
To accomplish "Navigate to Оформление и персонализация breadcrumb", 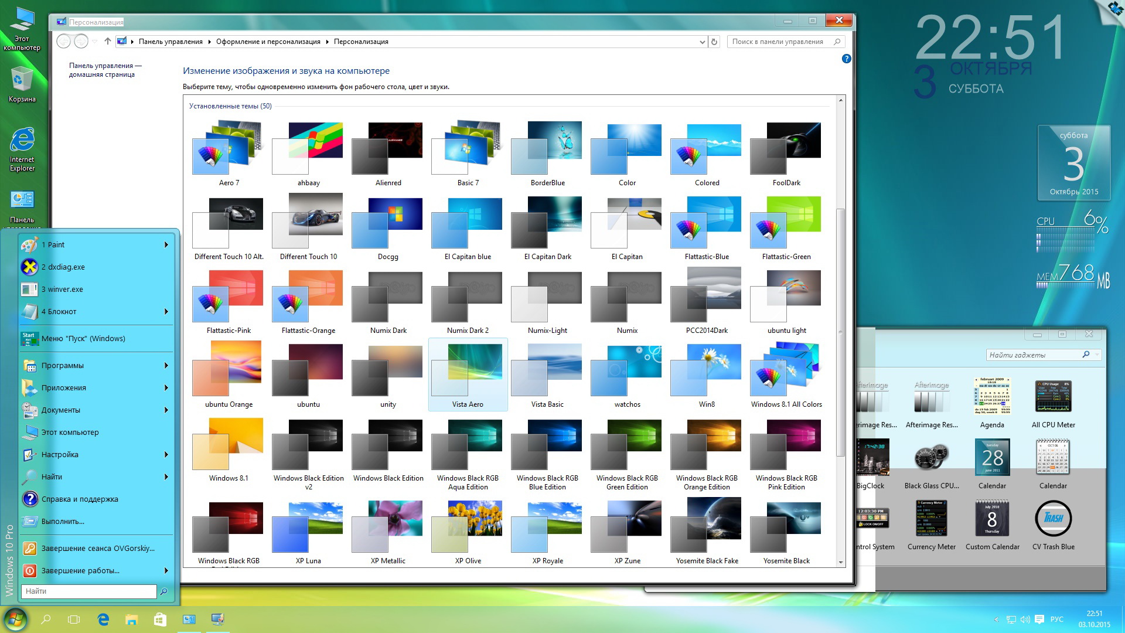I will pyautogui.click(x=268, y=42).
